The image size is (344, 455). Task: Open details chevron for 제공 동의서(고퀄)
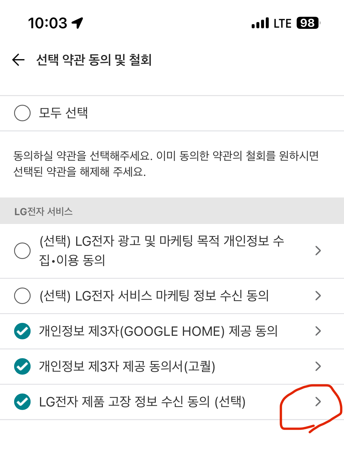point(318,366)
